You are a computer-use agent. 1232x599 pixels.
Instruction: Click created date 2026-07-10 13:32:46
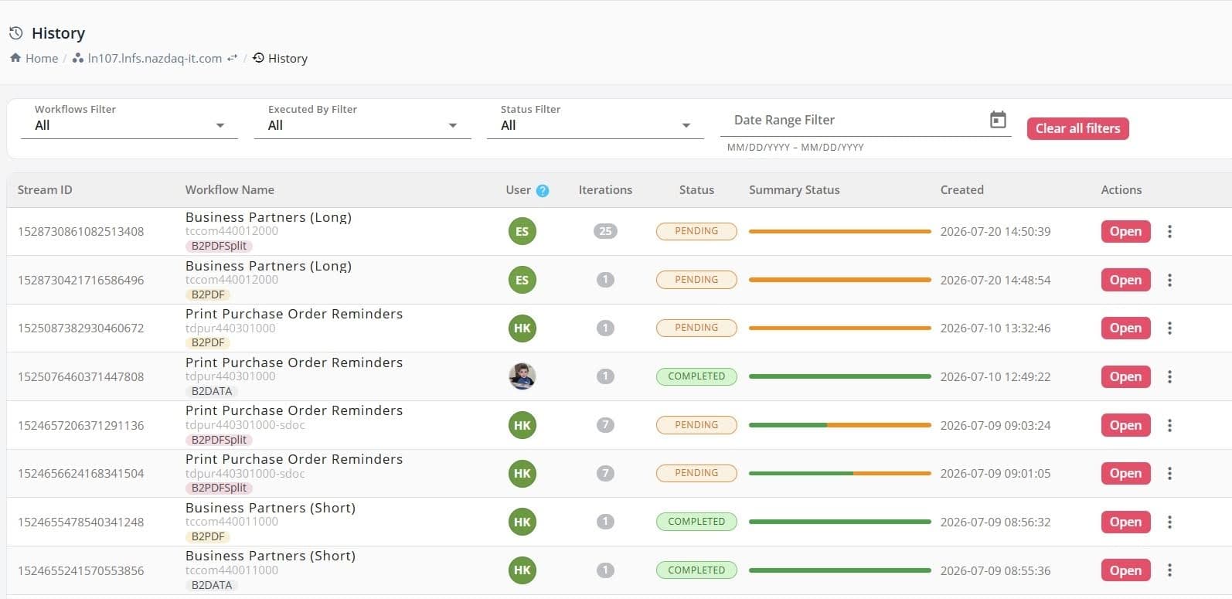coord(995,328)
